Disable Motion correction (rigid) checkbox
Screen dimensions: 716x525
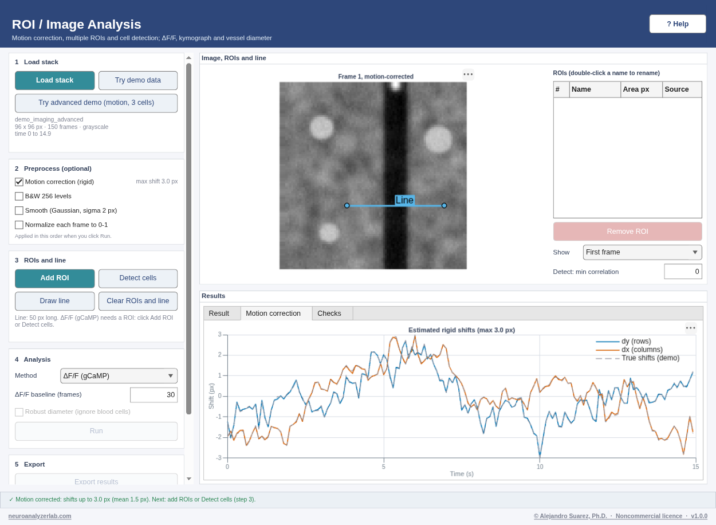tap(19, 182)
